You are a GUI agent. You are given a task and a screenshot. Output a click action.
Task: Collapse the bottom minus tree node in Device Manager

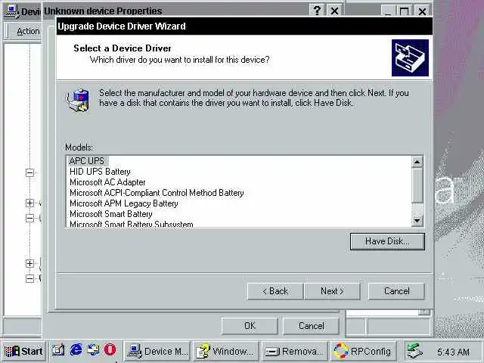[x=29, y=279]
